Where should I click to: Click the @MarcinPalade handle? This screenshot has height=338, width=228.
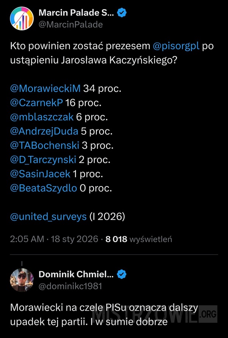point(70,25)
